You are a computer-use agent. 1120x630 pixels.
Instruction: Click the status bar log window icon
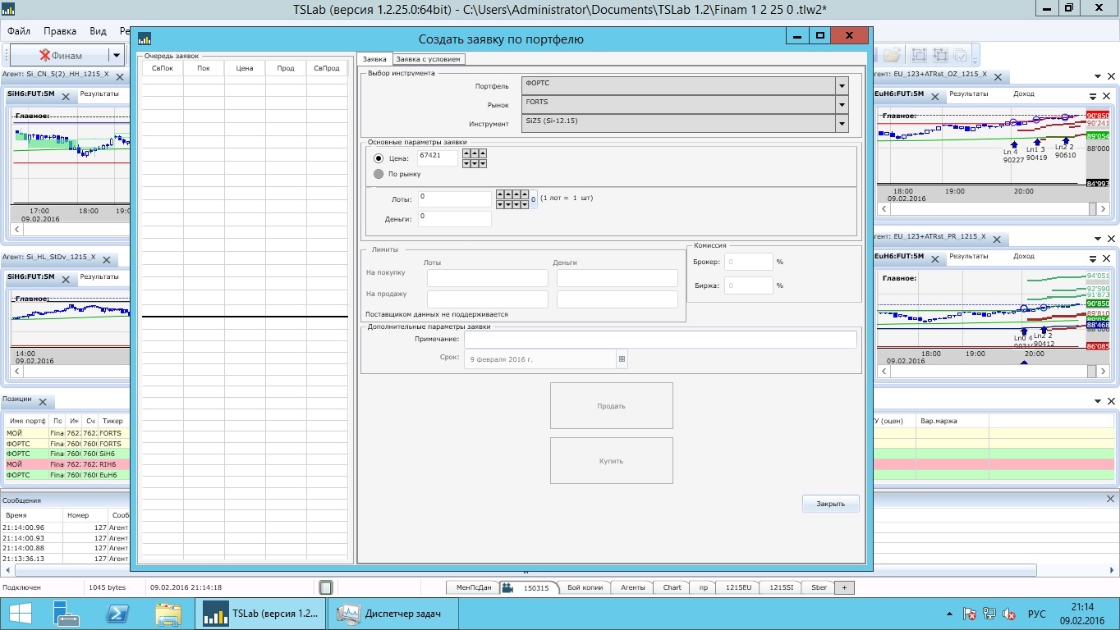326,587
